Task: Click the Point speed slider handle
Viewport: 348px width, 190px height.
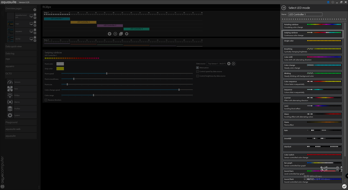Action: 107,73
